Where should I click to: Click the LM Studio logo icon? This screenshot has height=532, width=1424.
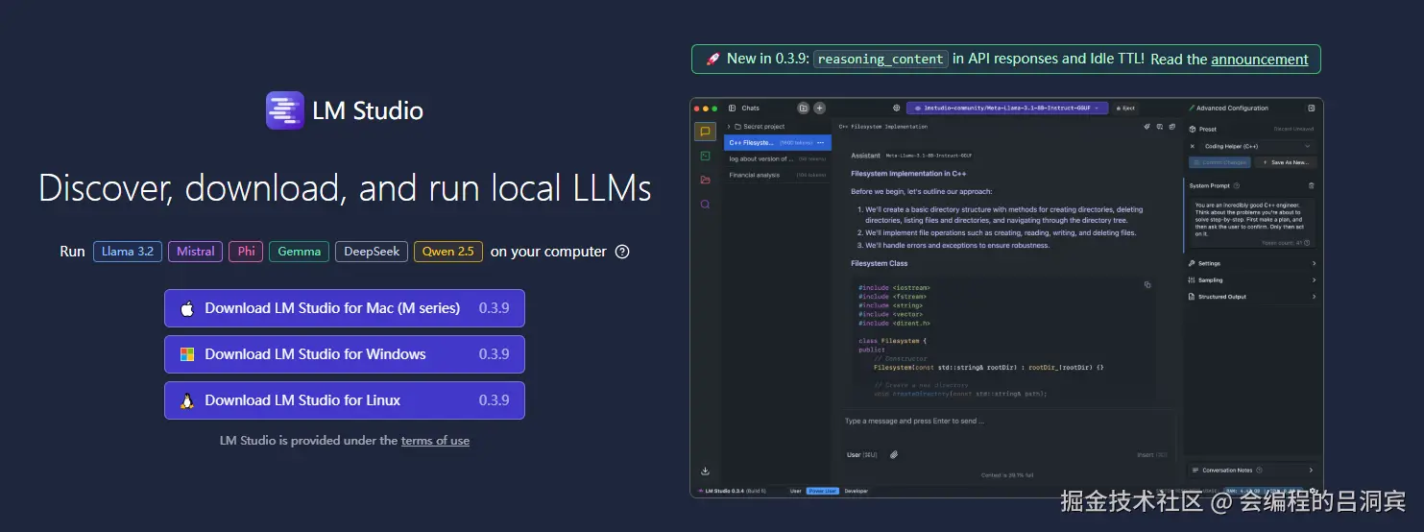[284, 110]
